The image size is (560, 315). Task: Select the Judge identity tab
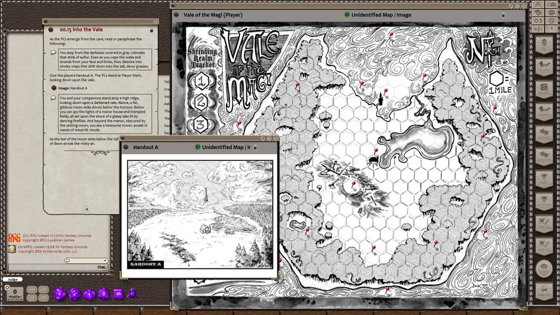(13, 279)
